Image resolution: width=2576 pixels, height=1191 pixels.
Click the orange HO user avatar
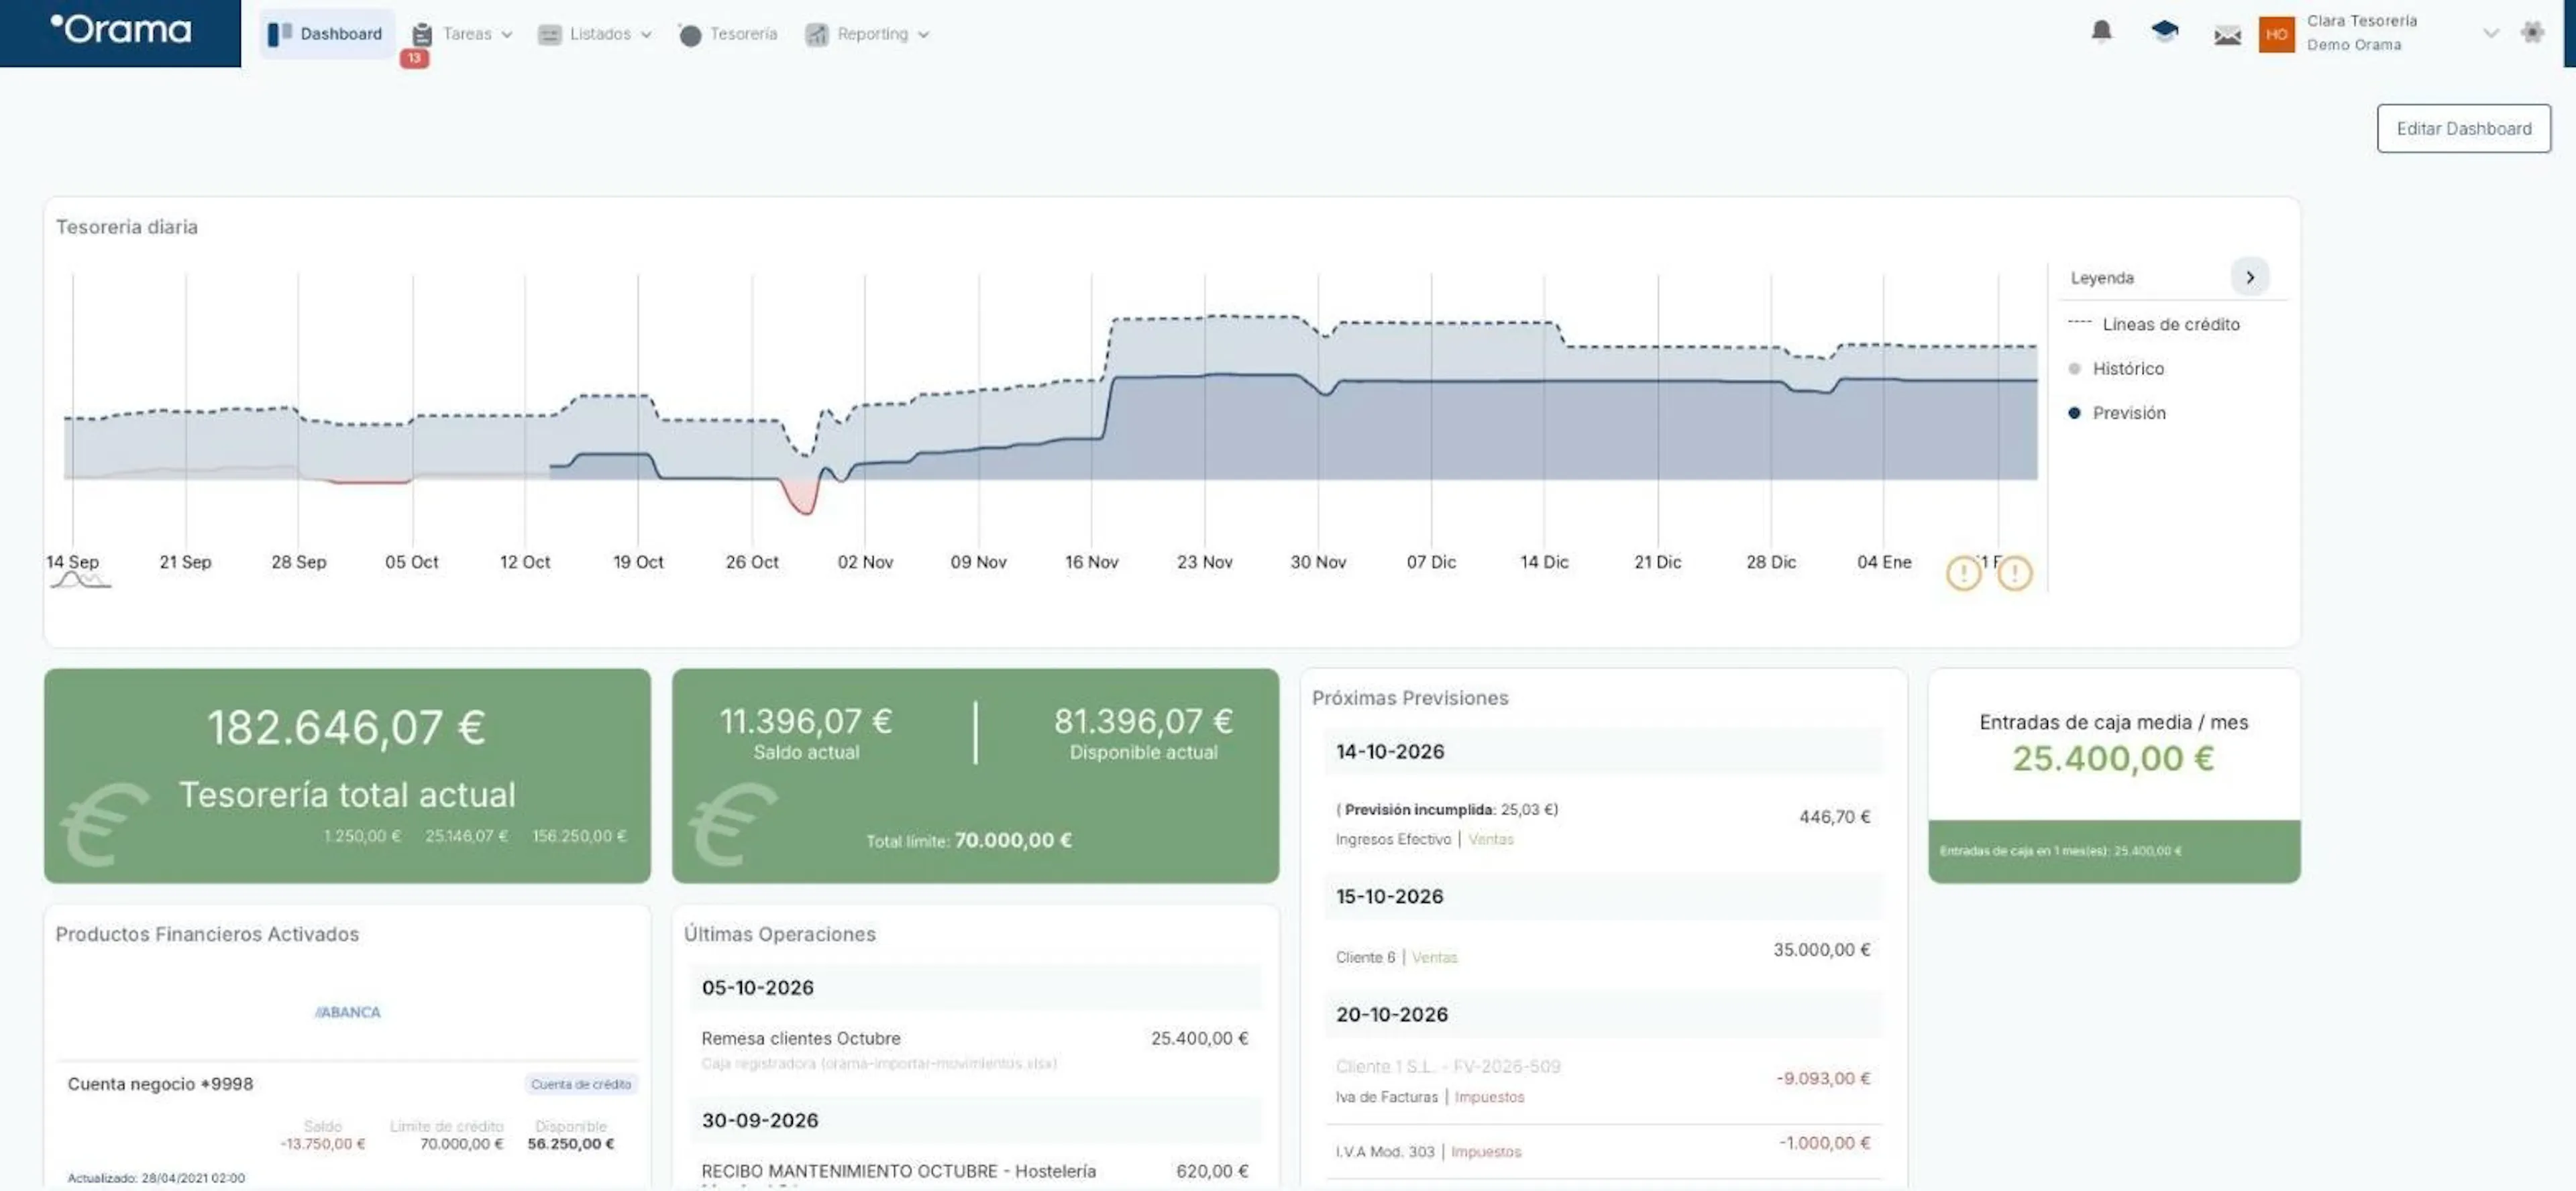[2277, 35]
